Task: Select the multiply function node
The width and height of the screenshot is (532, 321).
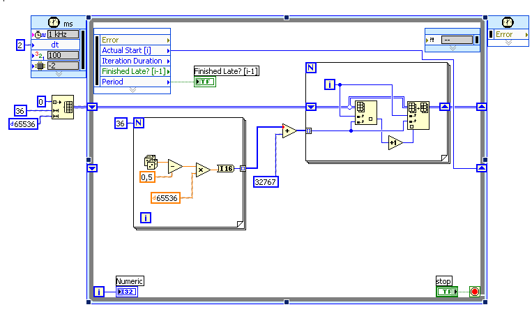Action: pyautogui.click(x=203, y=170)
